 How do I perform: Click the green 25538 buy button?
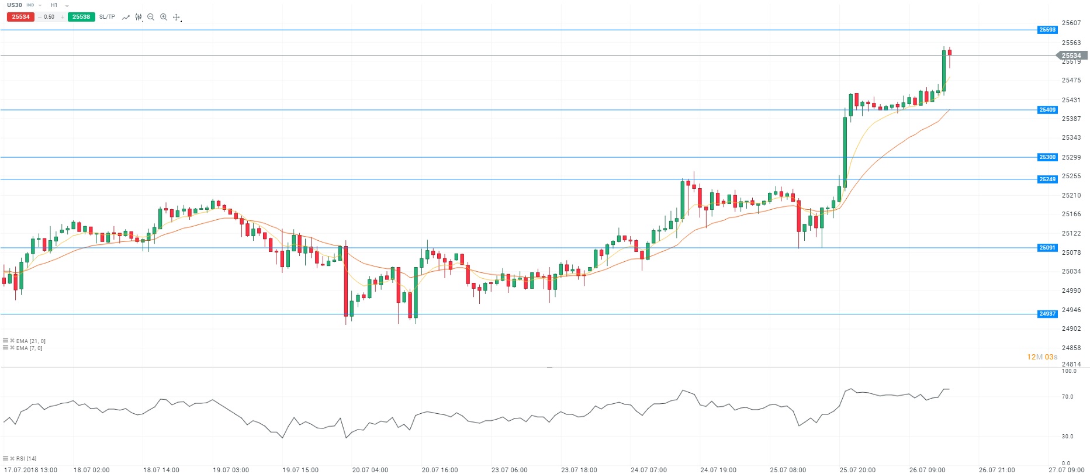click(81, 17)
